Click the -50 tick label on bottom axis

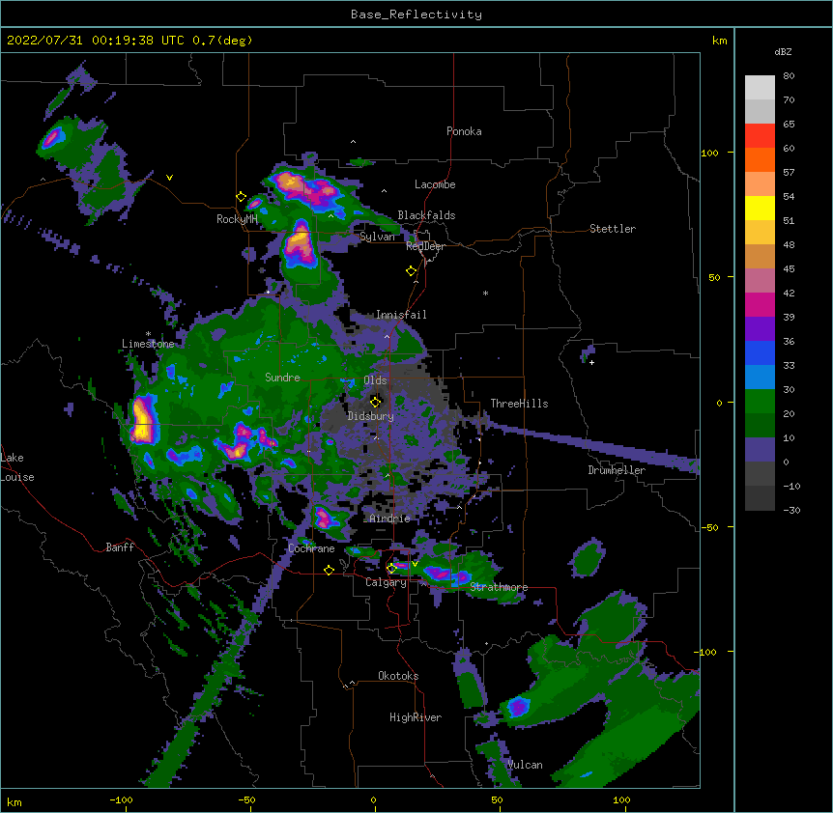pyautogui.click(x=246, y=799)
